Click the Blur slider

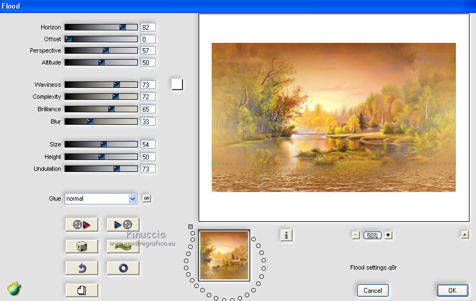pos(101,121)
